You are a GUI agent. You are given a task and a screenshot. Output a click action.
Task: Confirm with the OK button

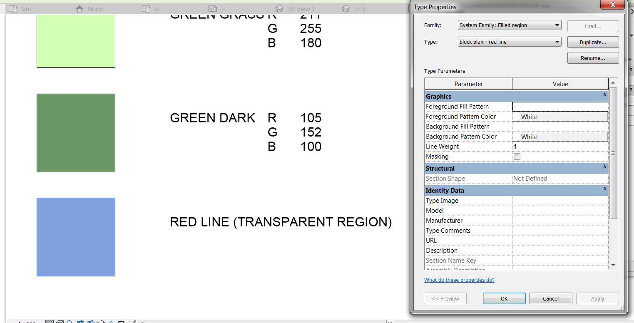pyautogui.click(x=504, y=298)
